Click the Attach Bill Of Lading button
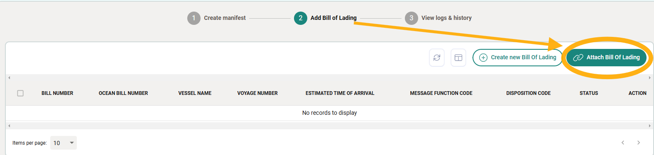 point(607,58)
